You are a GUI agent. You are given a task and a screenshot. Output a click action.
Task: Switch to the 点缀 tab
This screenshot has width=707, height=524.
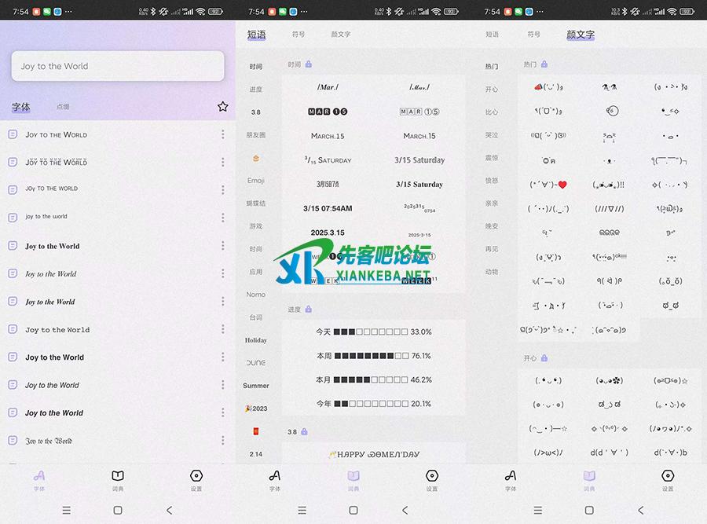pyautogui.click(x=63, y=107)
